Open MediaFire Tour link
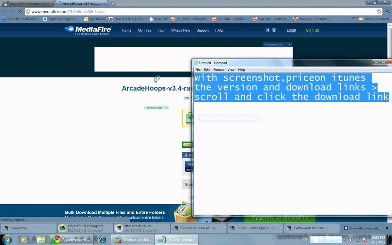This screenshot has width=392, height=245. coord(161,30)
